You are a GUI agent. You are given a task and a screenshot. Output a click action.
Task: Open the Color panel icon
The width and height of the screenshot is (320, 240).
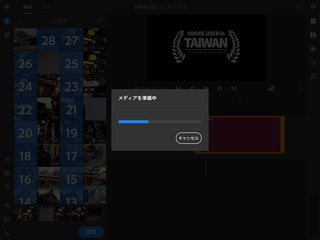(313, 48)
